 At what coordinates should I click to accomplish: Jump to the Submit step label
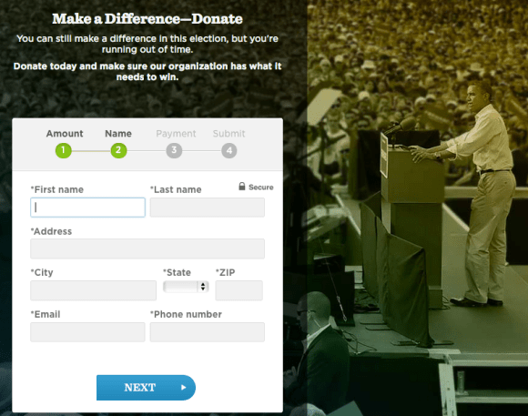229,134
